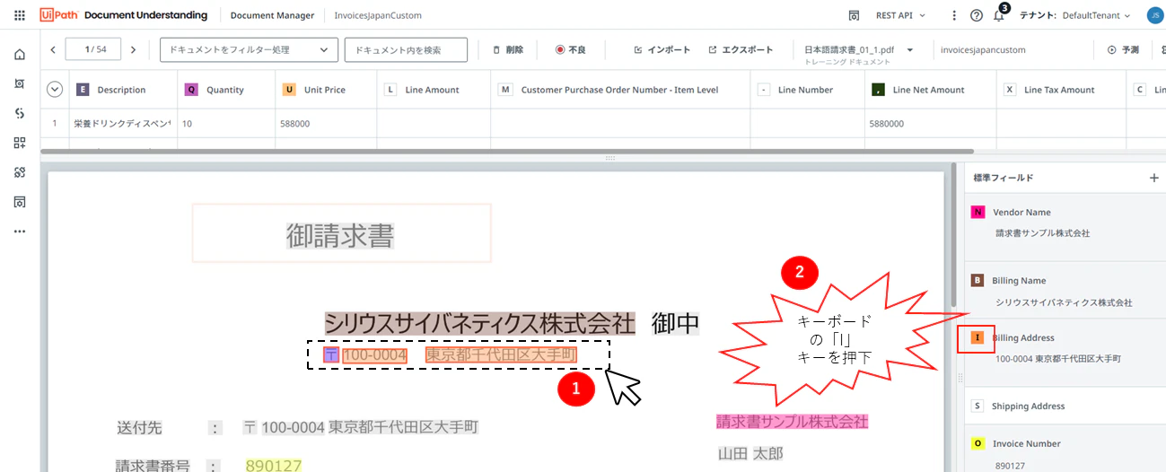Click the Vendor Name field label
Screen dimensions: 1166x472
(1021, 212)
